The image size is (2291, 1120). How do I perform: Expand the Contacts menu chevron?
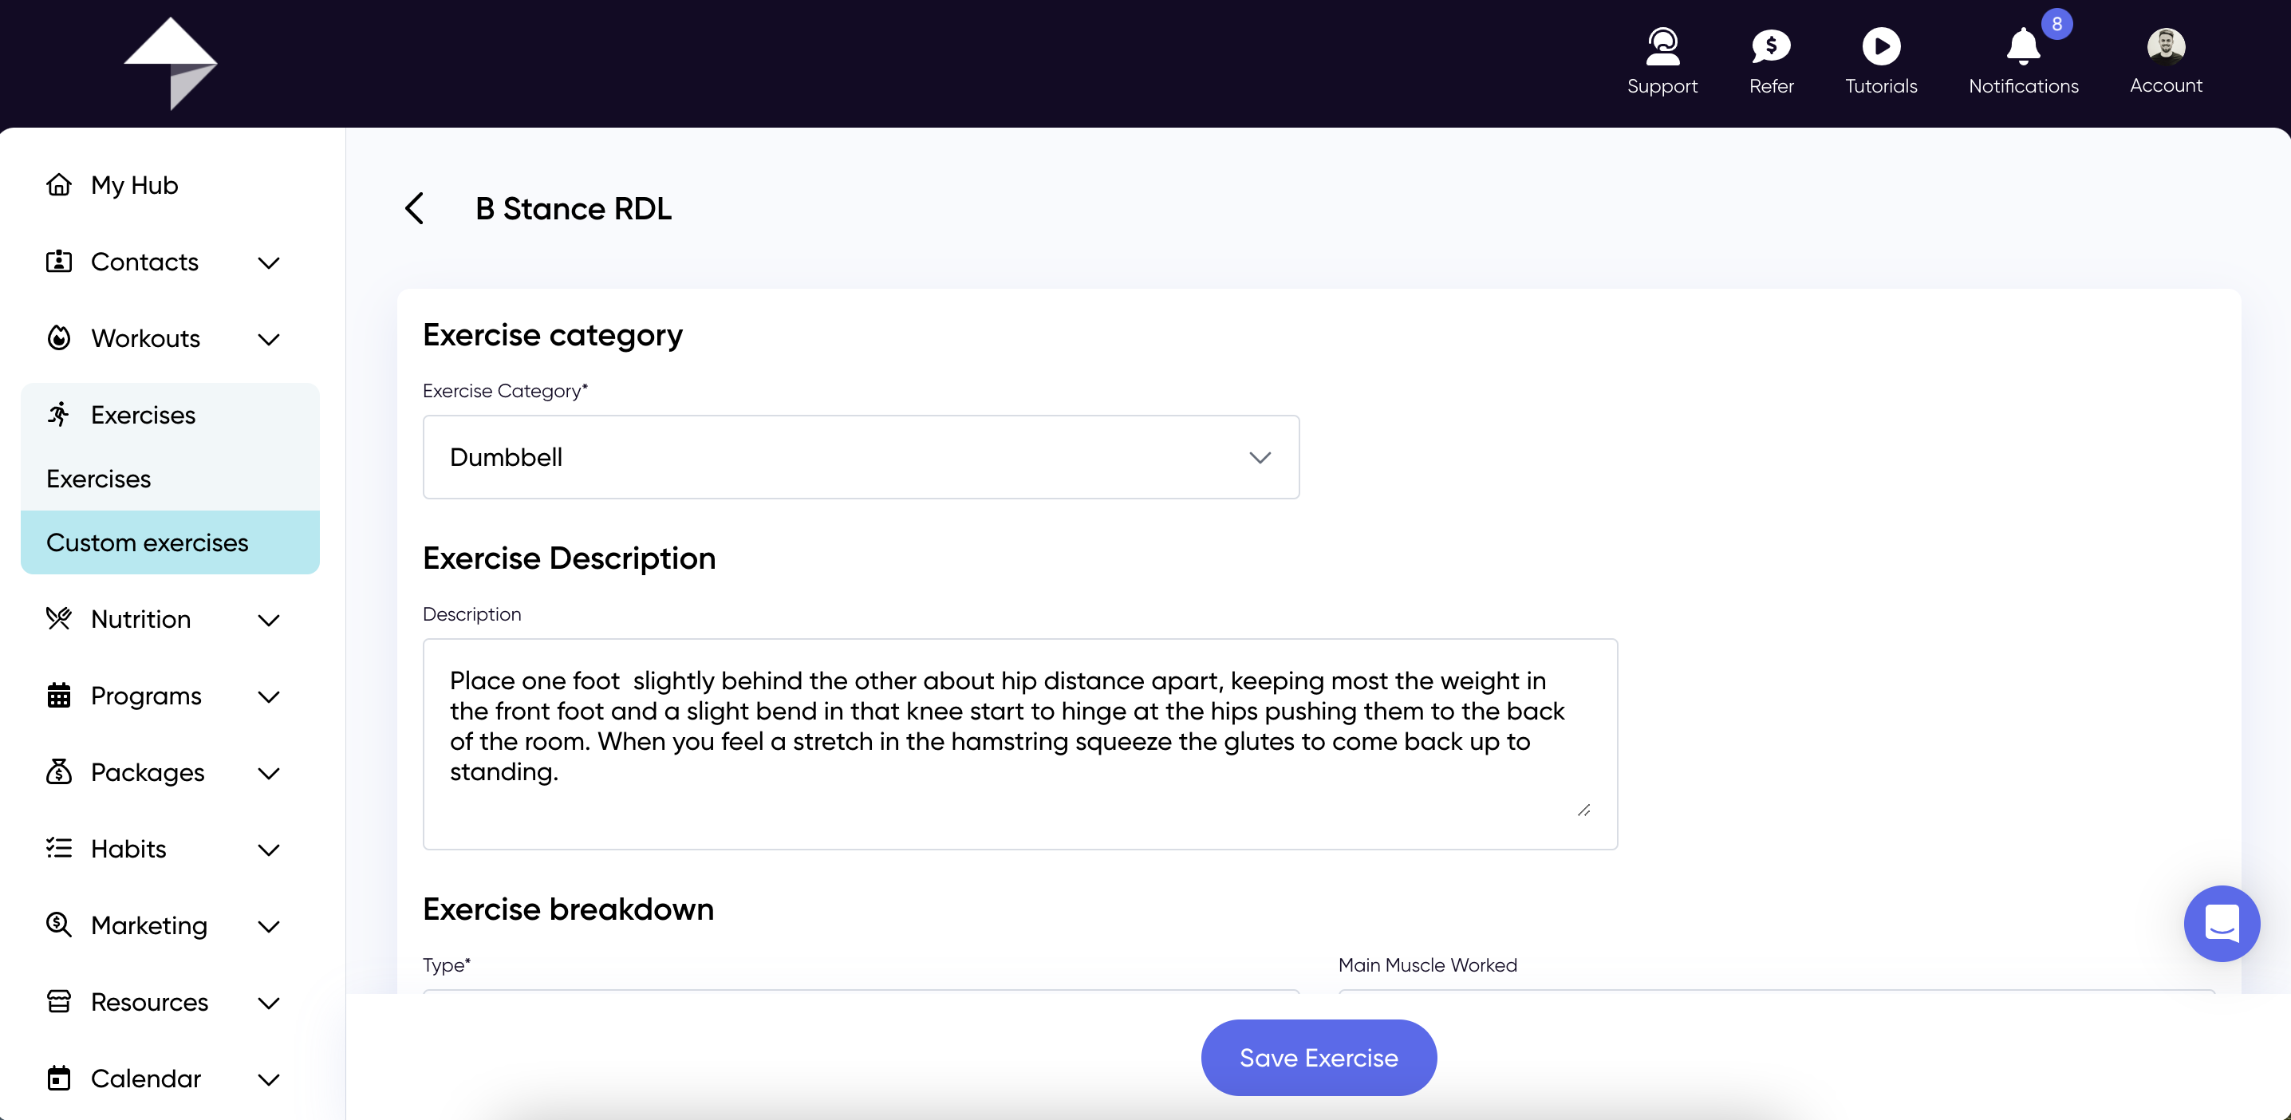tap(269, 262)
